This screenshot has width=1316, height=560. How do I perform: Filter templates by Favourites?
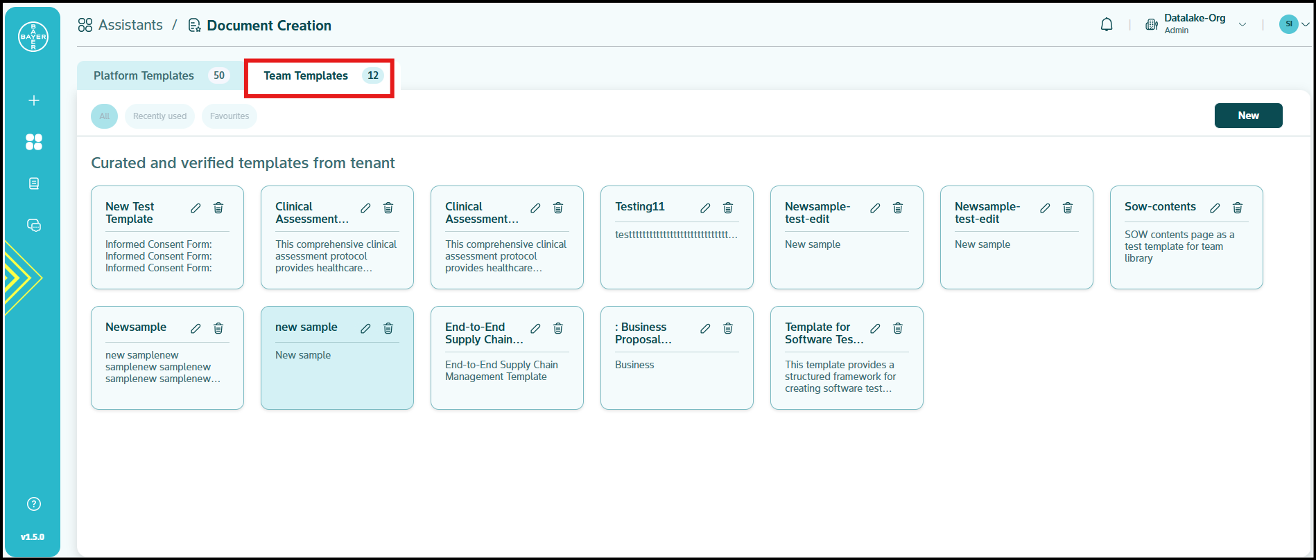(230, 116)
